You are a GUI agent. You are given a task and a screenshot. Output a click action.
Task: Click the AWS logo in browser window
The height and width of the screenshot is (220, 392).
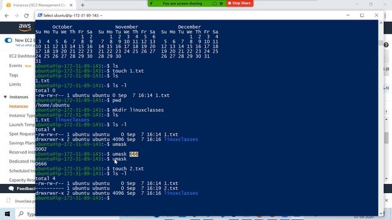pos(24,27)
